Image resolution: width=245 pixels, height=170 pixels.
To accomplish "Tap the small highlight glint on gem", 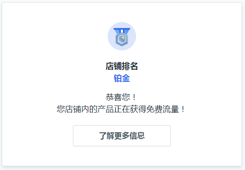I will click(123, 38).
